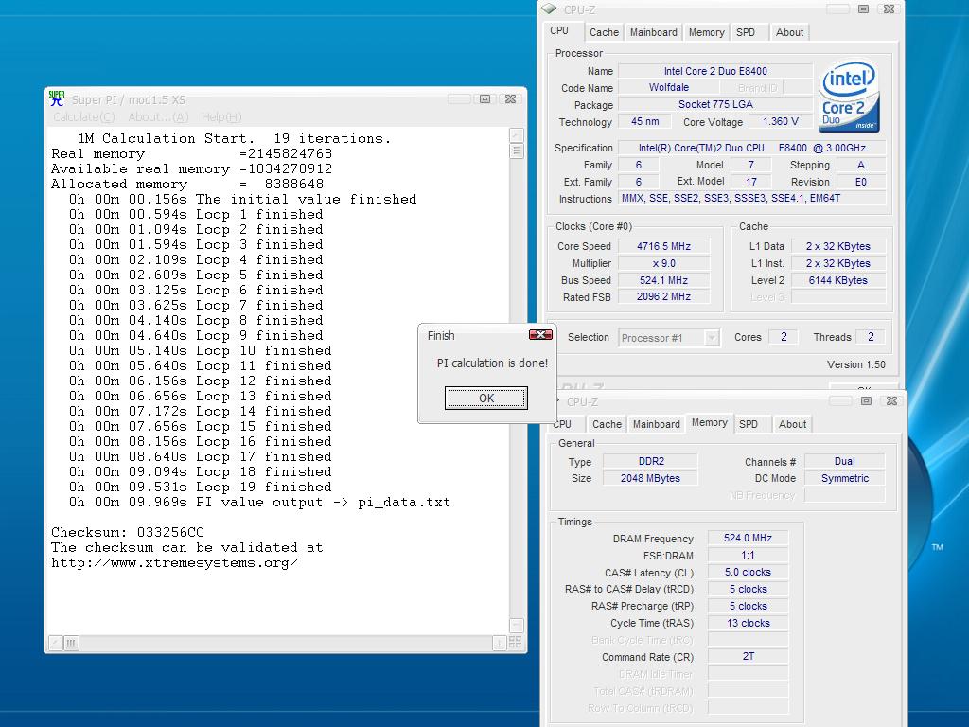Close the Finish dialog with its X button
The width and height of the screenshot is (969, 727).
coord(540,335)
